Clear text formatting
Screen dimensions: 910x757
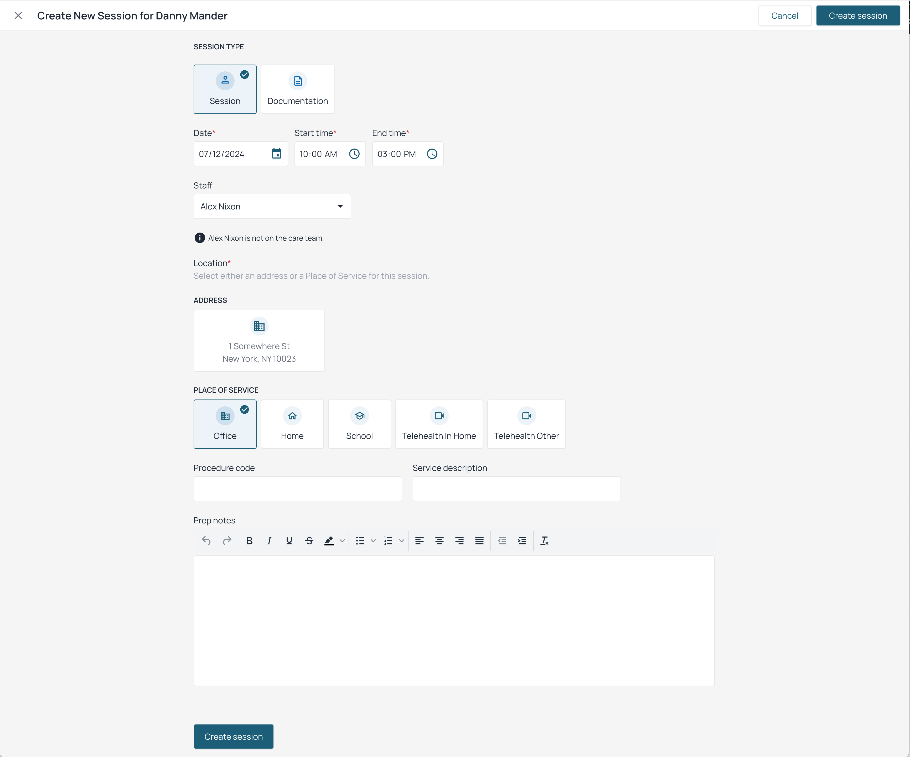[544, 540]
